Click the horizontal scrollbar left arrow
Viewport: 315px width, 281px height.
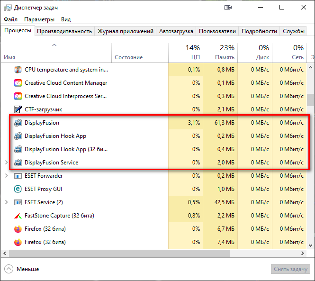[x=5, y=253]
